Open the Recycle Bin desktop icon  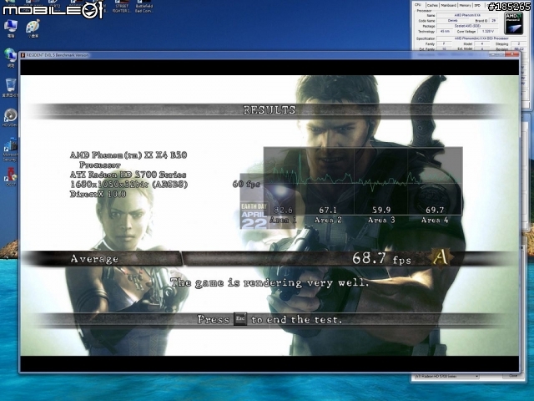point(11,86)
